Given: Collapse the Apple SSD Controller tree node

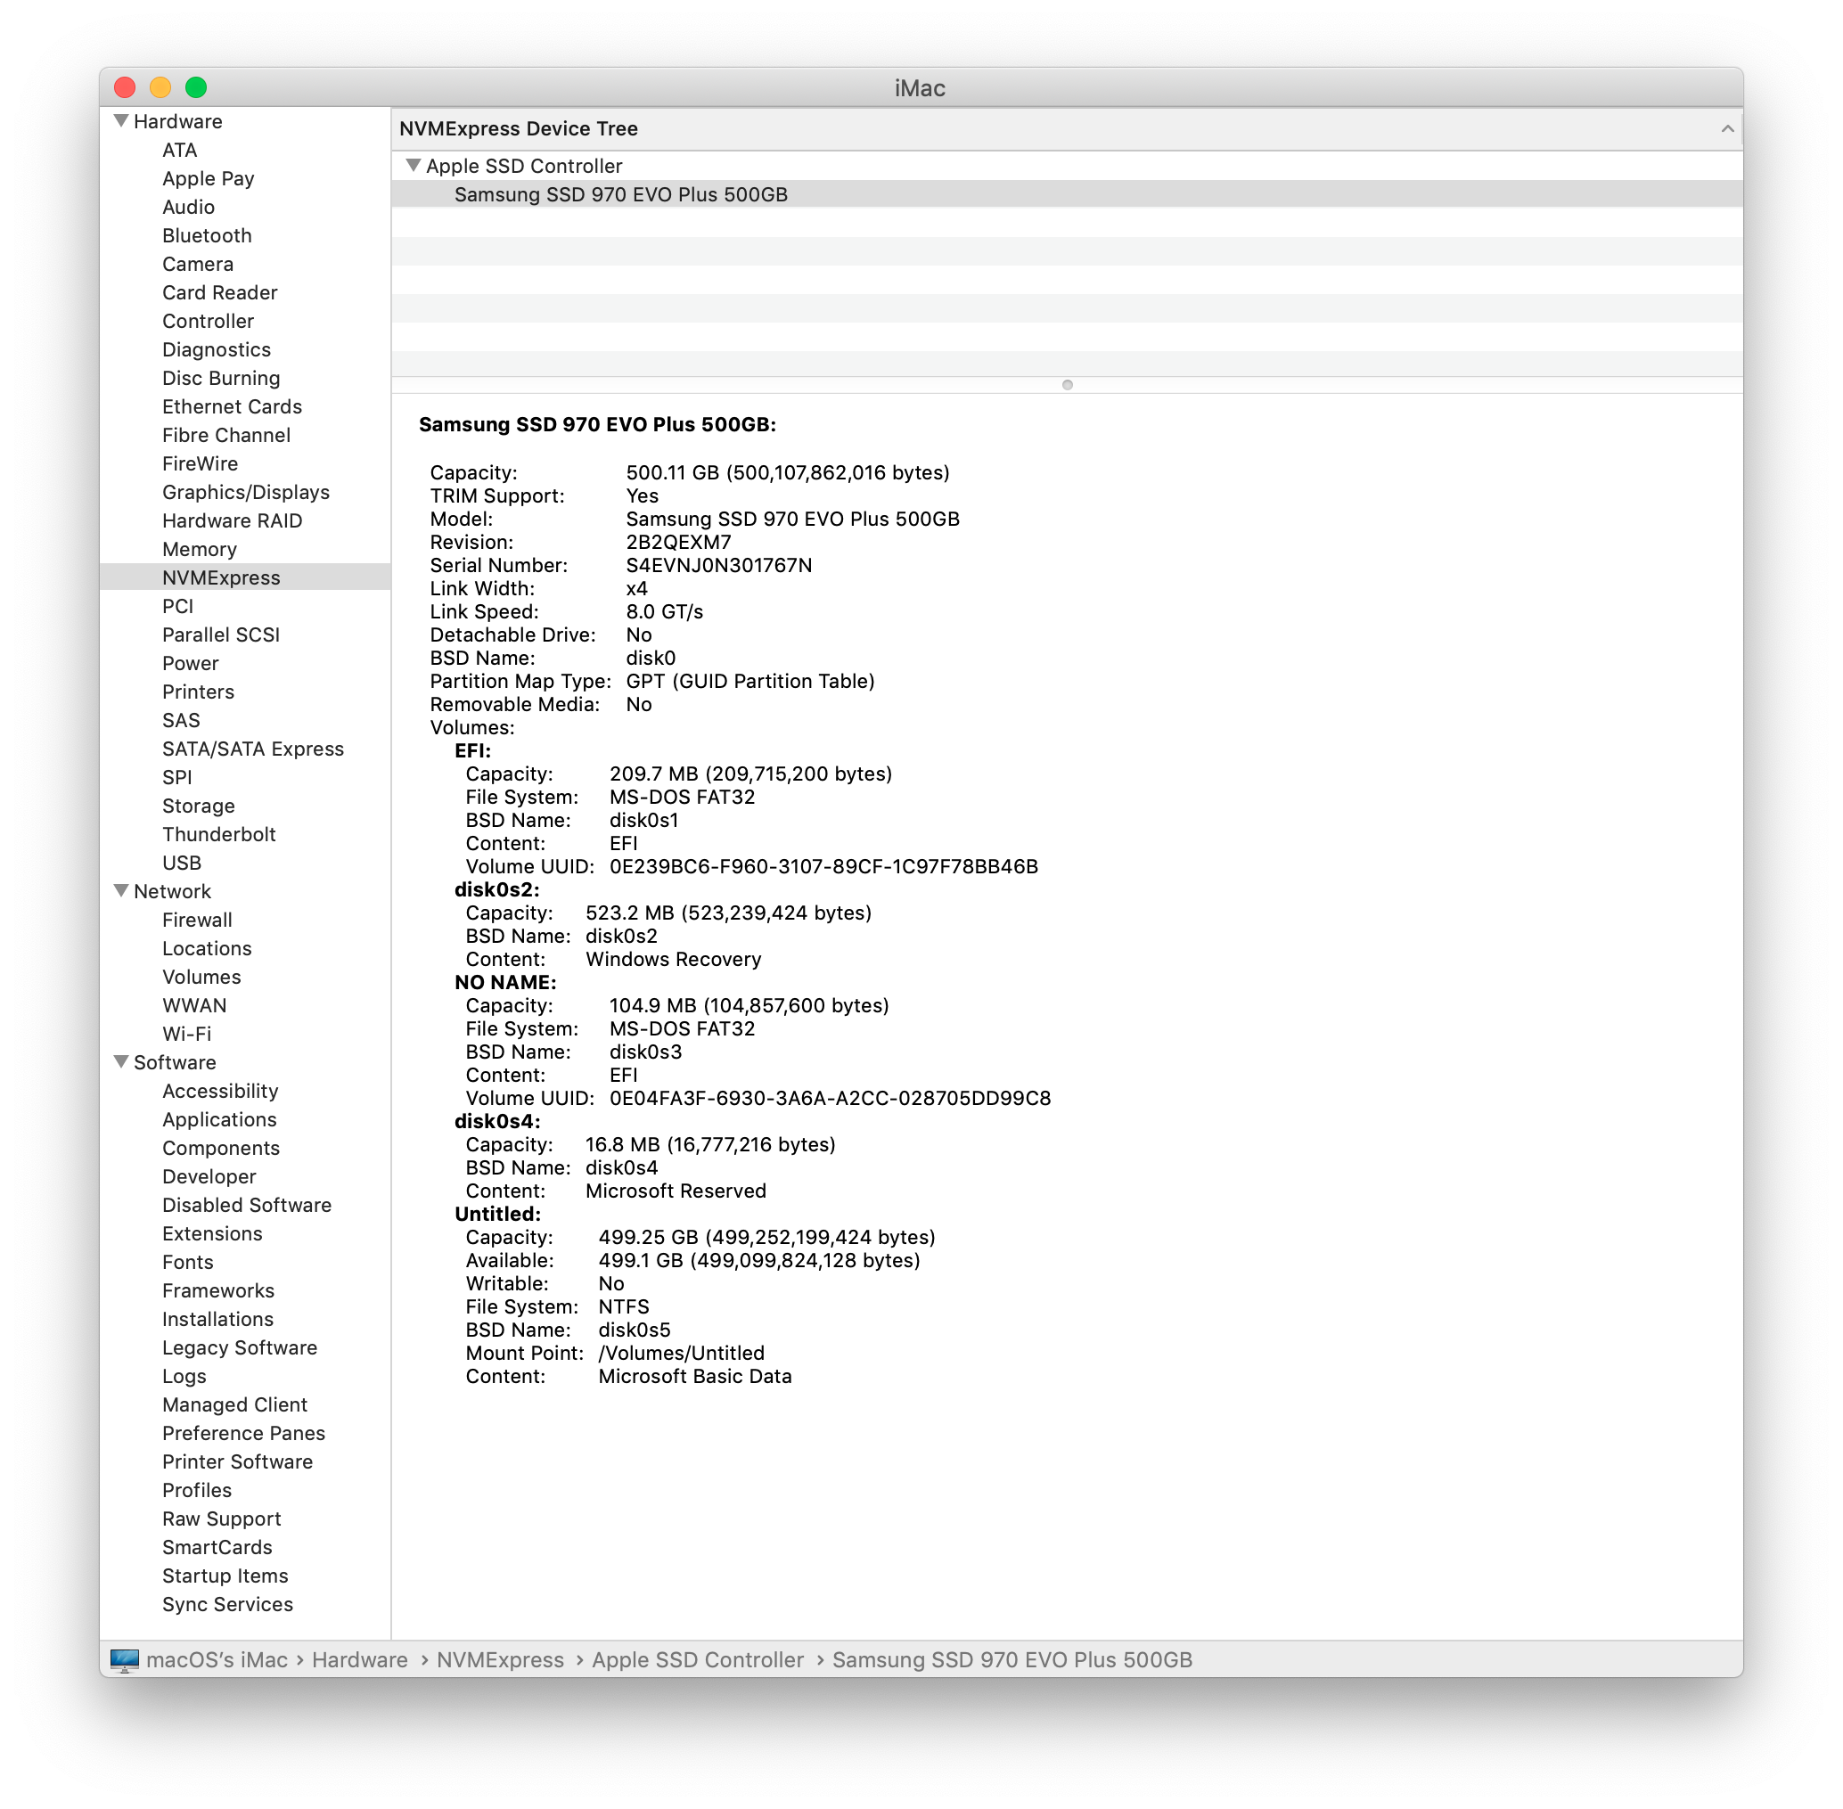Looking at the screenshot, I should point(414,166).
